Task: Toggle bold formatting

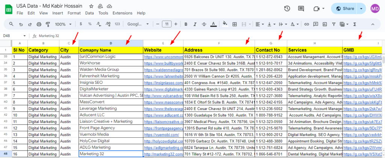Action: tap(186, 24)
